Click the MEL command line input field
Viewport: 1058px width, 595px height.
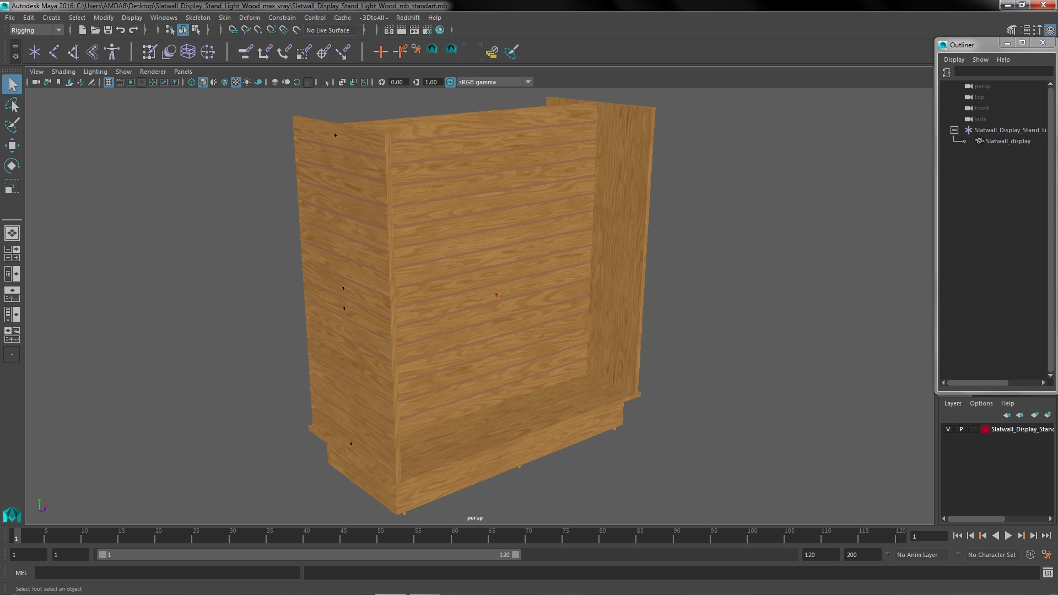[x=168, y=573]
